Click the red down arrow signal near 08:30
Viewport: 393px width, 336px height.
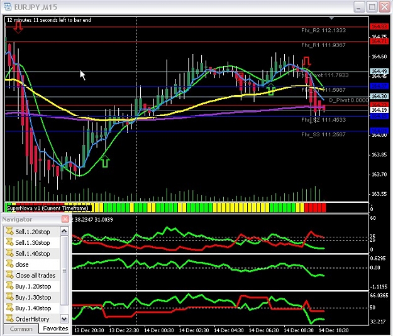click(x=306, y=62)
